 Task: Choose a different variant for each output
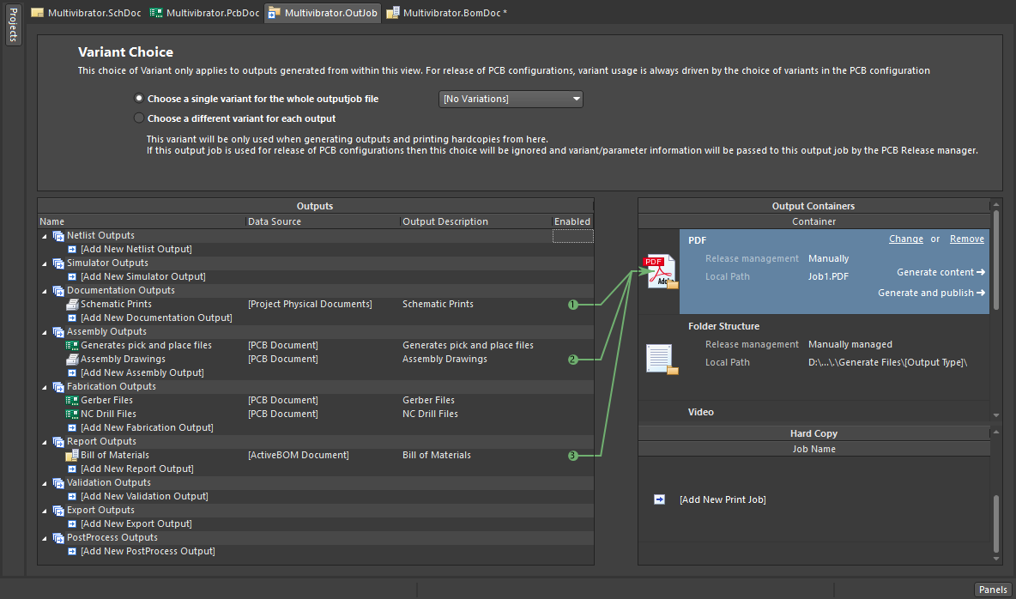click(139, 118)
